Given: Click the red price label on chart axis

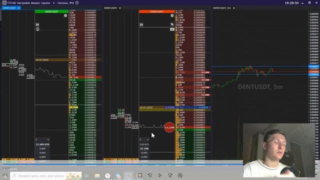Looking at the screenshot, I should (x=313, y=71).
